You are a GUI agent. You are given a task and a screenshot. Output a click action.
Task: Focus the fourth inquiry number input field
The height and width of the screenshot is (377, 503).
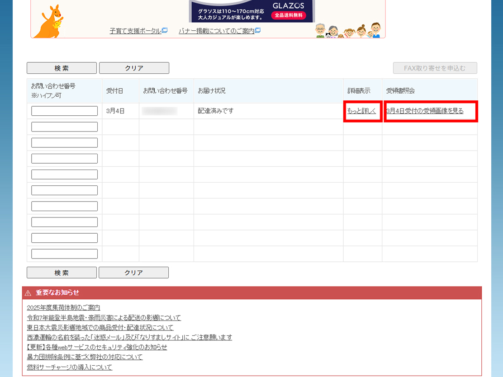click(65, 158)
